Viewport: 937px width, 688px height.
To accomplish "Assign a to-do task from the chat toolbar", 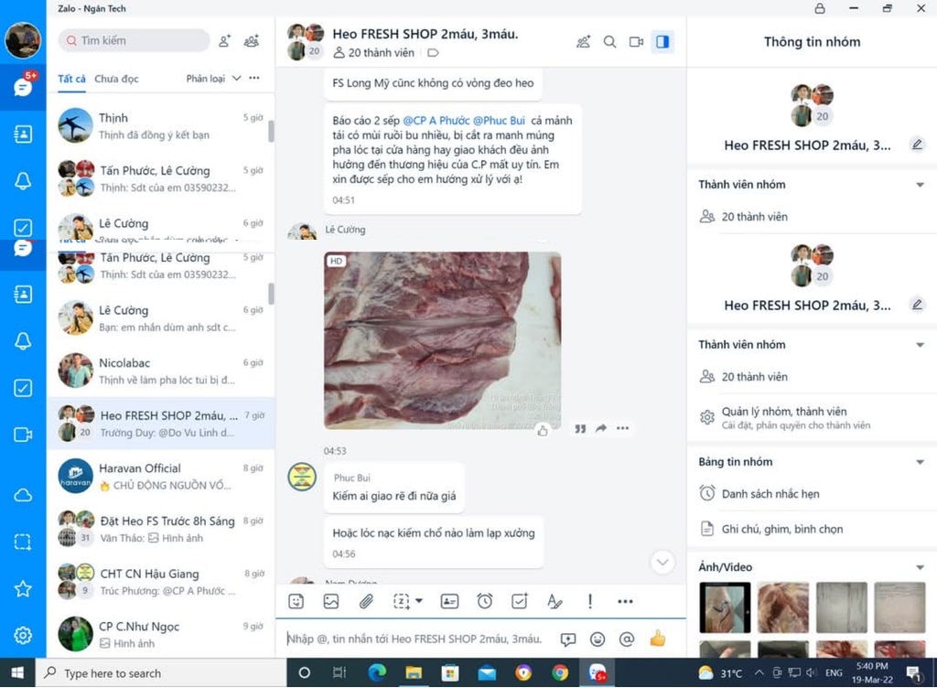I will [x=520, y=601].
